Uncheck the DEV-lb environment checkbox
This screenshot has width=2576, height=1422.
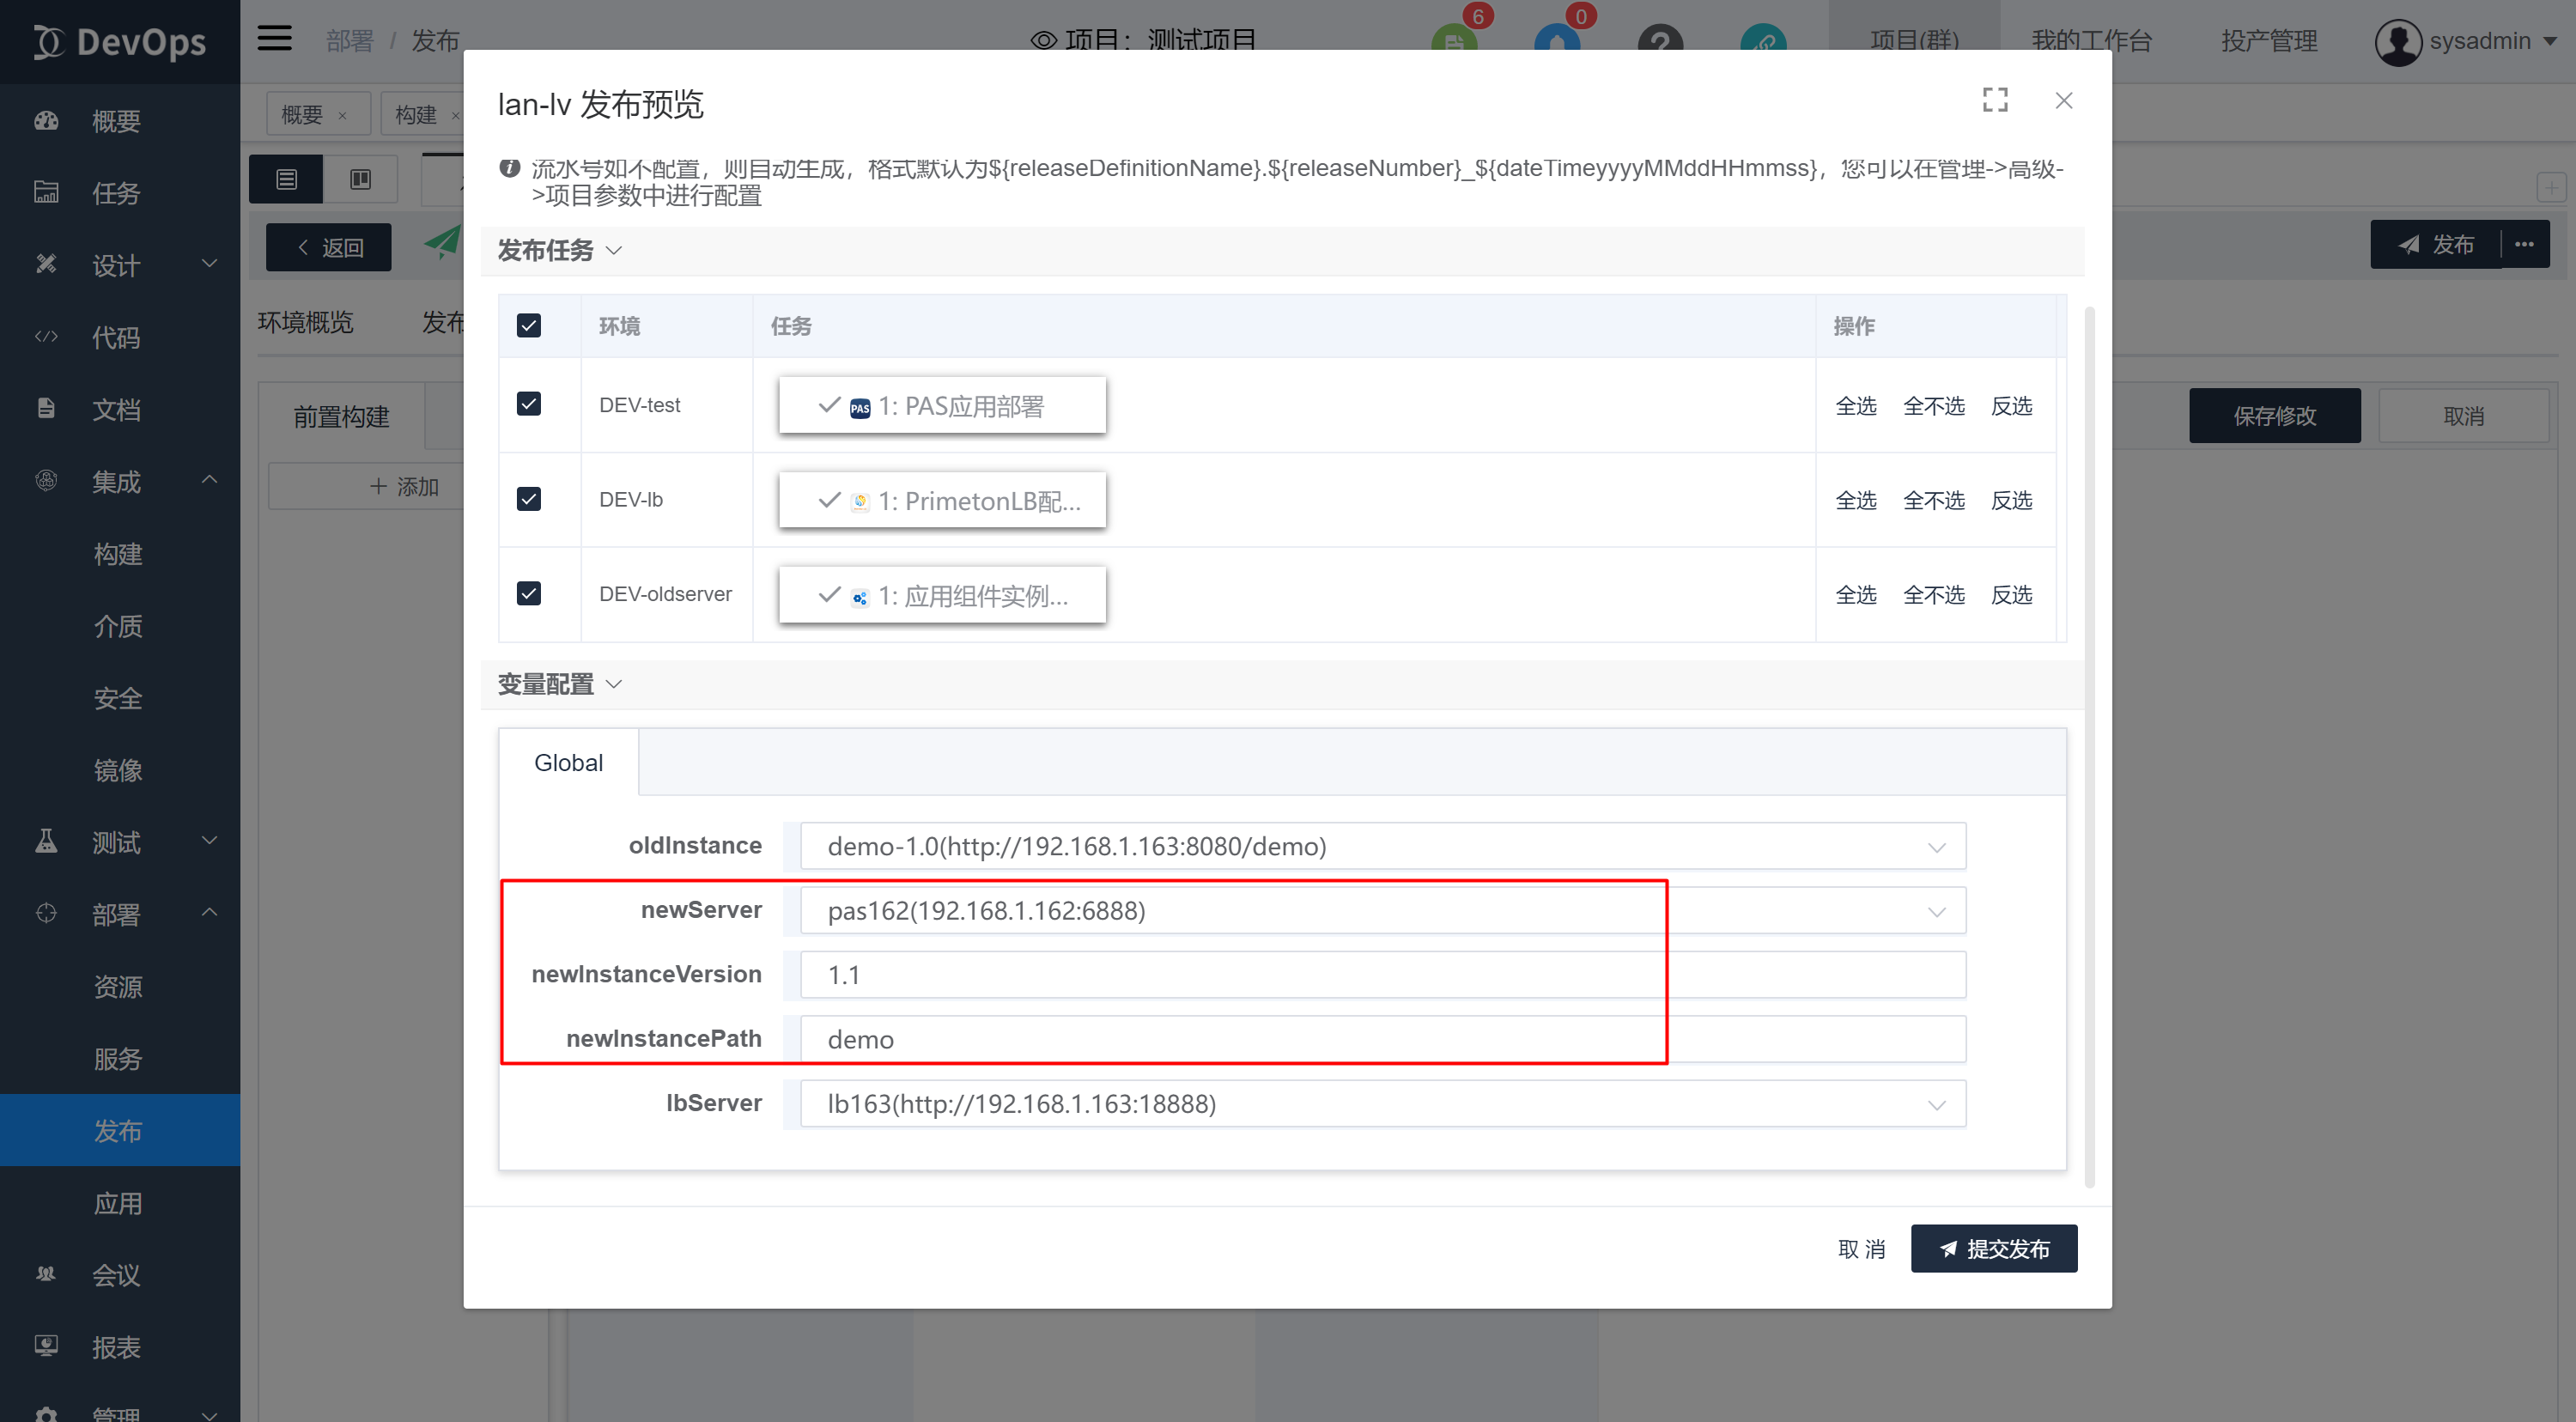tap(528, 499)
